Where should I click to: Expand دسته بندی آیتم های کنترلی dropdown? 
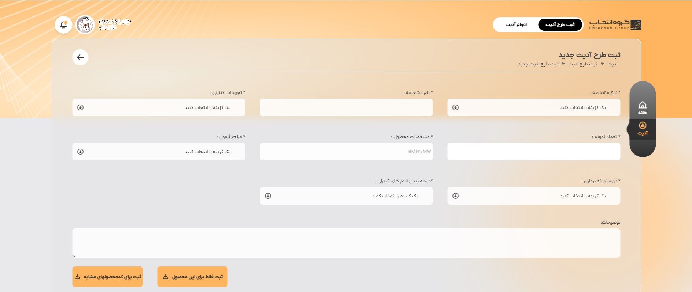346,196
